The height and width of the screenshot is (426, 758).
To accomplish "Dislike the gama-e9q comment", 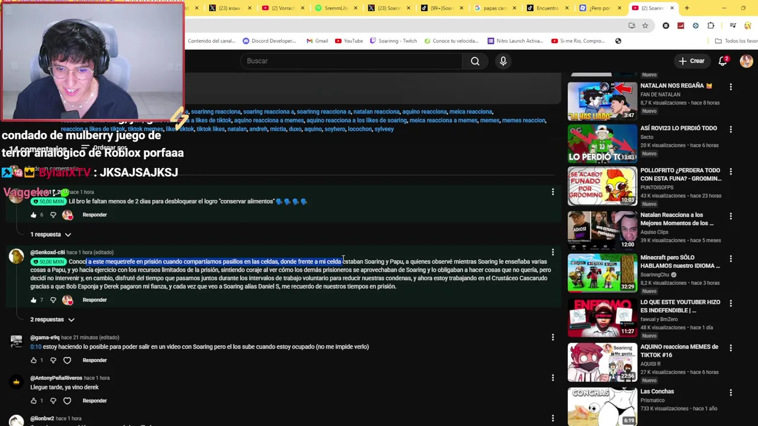I will click(x=53, y=360).
